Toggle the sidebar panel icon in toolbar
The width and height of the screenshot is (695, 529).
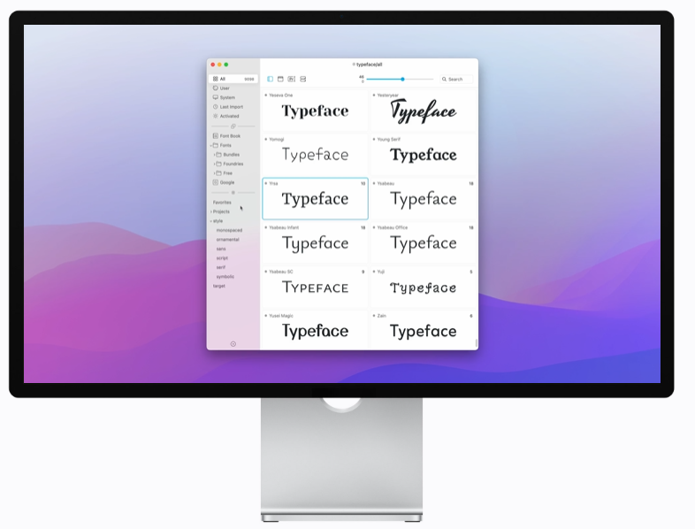(271, 80)
